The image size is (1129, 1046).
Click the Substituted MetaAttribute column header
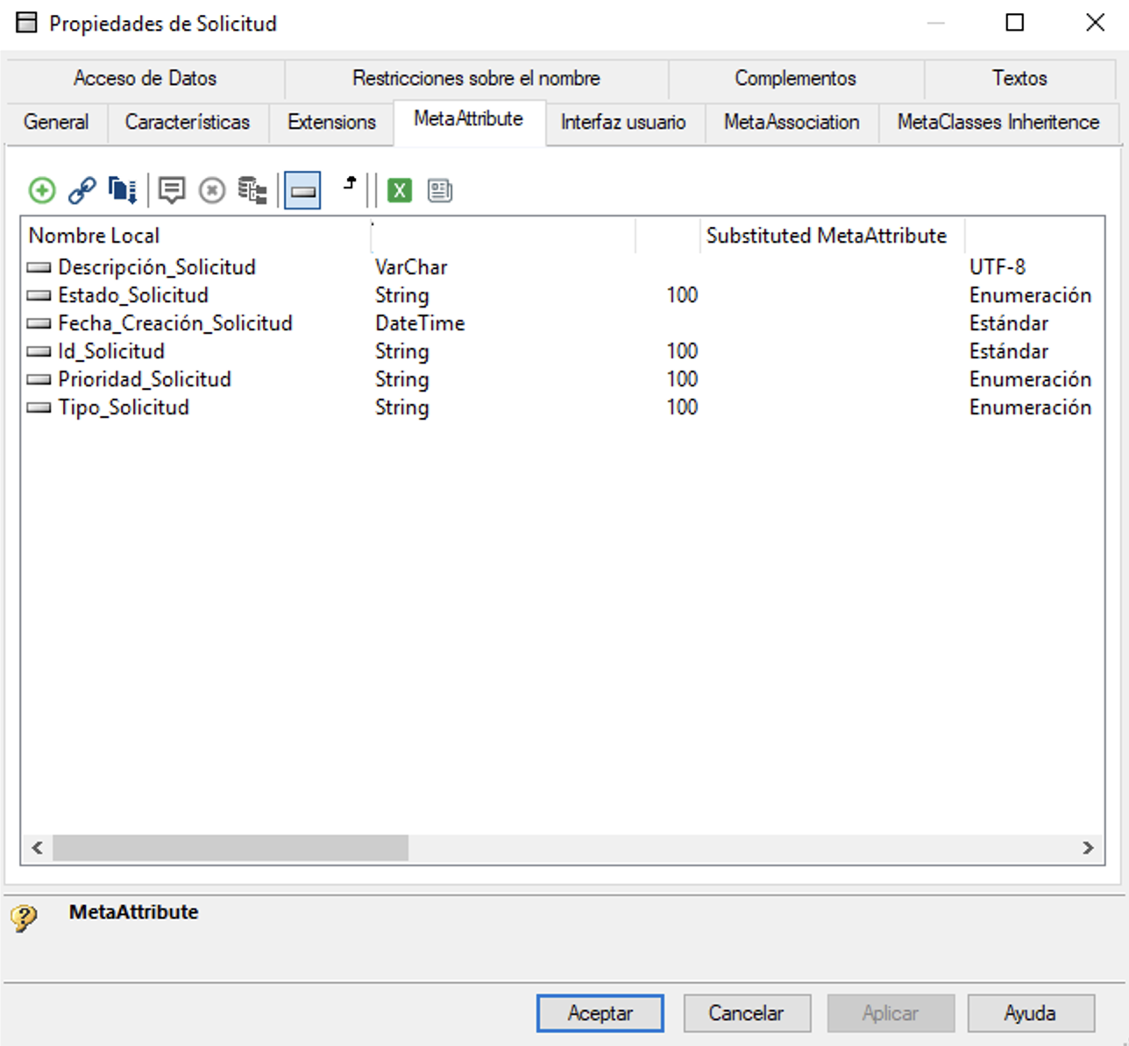coord(832,236)
